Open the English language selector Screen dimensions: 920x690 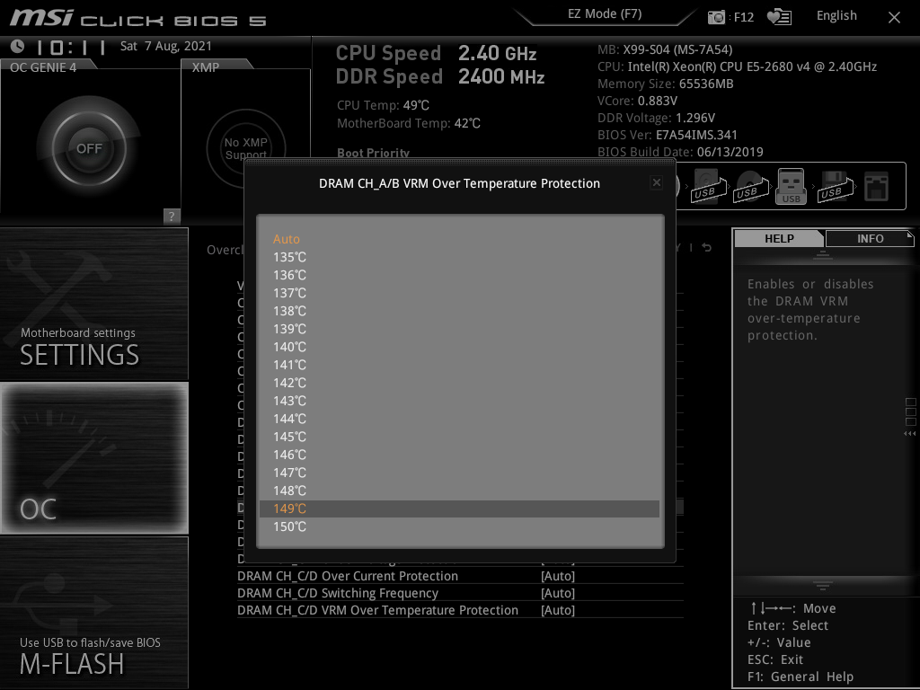click(x=836, y=16)
